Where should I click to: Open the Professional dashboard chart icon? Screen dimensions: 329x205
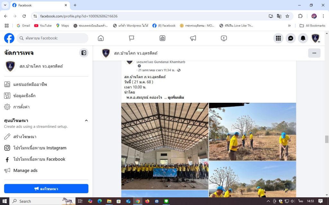(162, 38)
